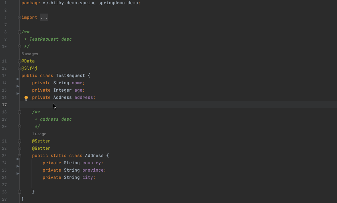Image resolution: width=337 pixels, height=203 pixels.
Task: Click the fold marker beside @Data annotation
Action: pos(19,61)
